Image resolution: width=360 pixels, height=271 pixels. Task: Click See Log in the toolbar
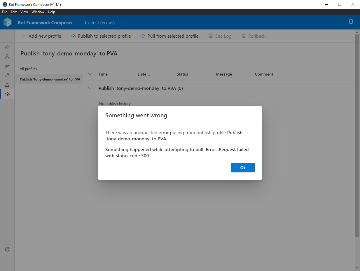220,36
